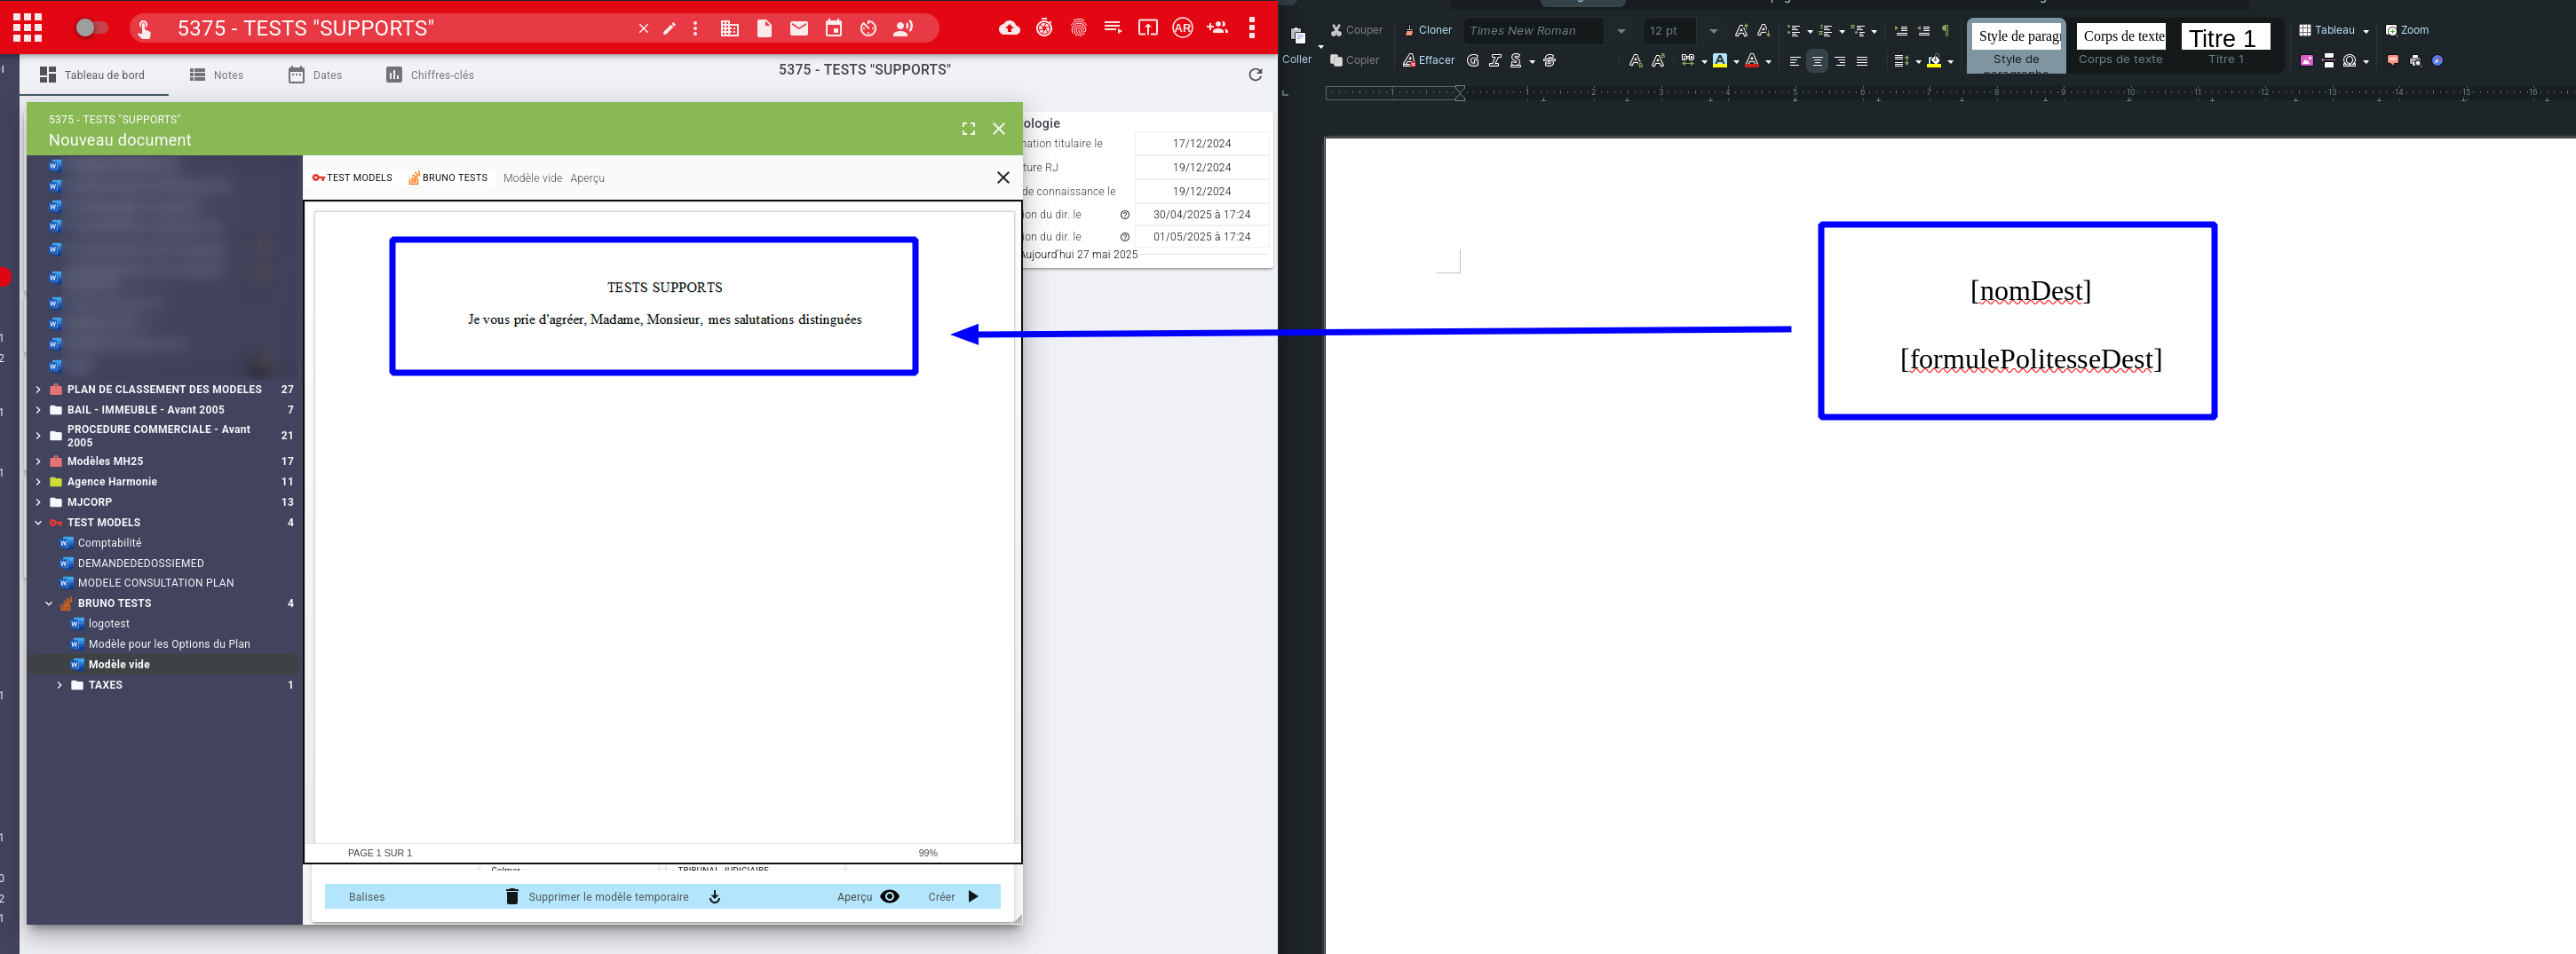Click the red font color swatch
This screenshot has height=954, width=2576.
1752,61
